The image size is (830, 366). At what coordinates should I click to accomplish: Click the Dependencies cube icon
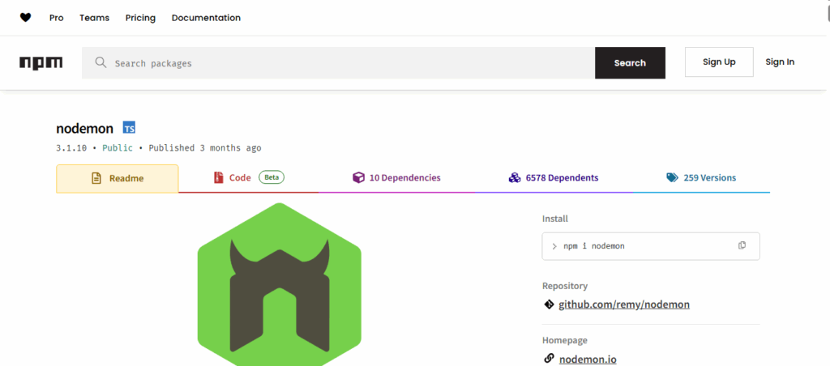pos(358,177)
